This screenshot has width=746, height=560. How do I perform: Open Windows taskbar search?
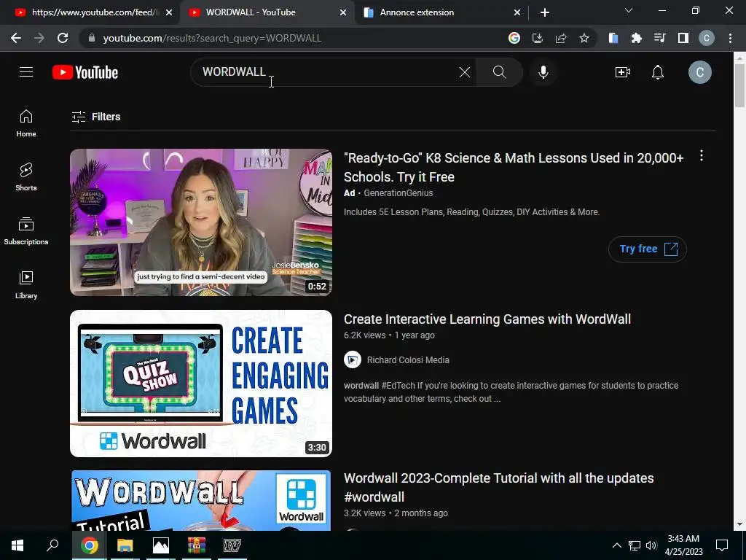coord(52,545)
